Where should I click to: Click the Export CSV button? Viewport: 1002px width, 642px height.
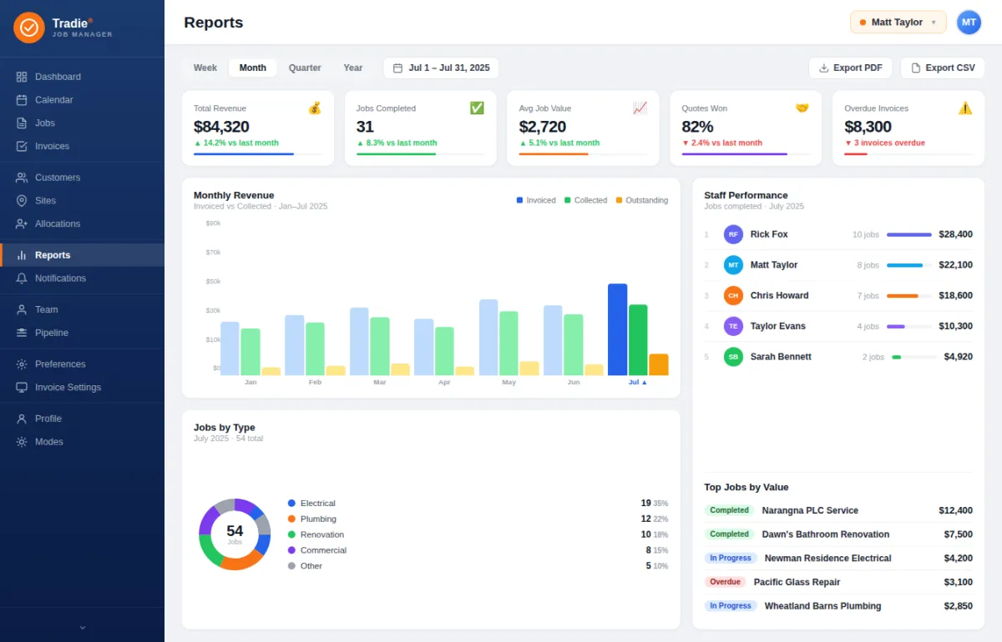pyautogui.click(x=943, y=68)
